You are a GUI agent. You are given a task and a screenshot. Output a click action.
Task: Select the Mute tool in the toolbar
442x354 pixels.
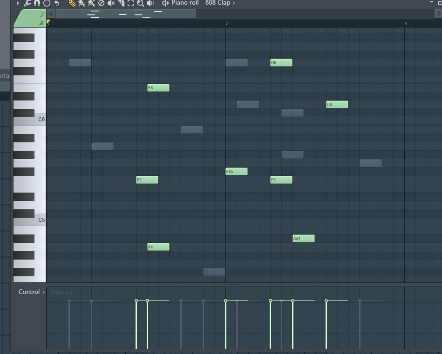(x=111, y=3)
